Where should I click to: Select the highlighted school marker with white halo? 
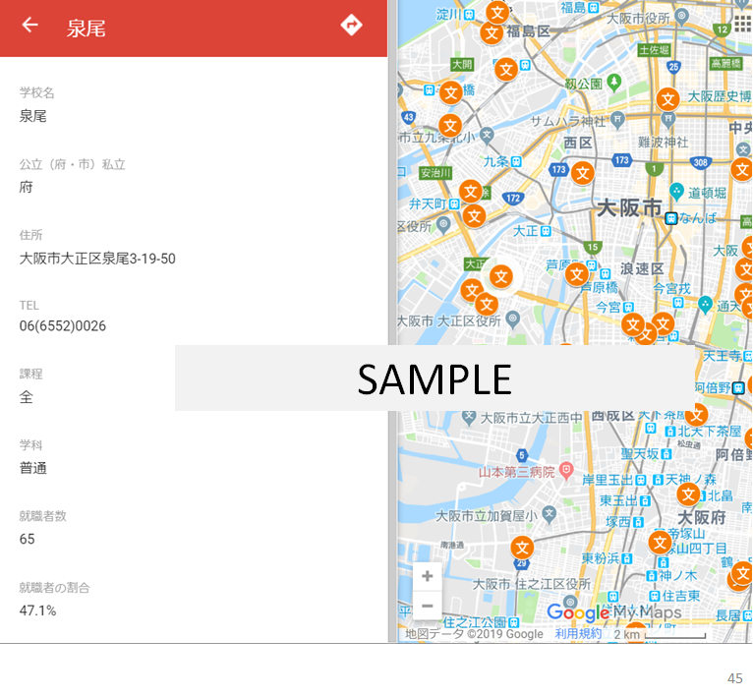pos(501,276)
